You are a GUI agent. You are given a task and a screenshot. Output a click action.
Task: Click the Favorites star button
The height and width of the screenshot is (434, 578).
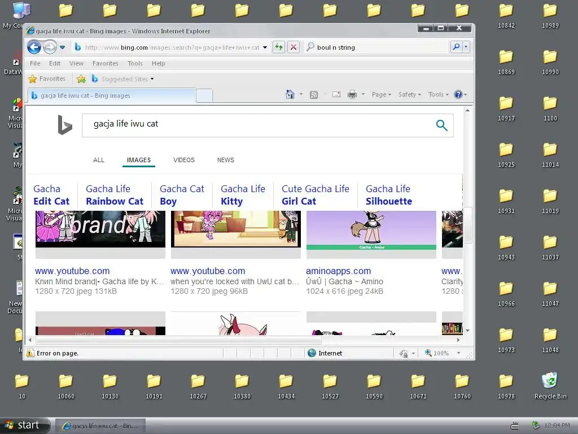pyautogui.click(x=47, y=79)
